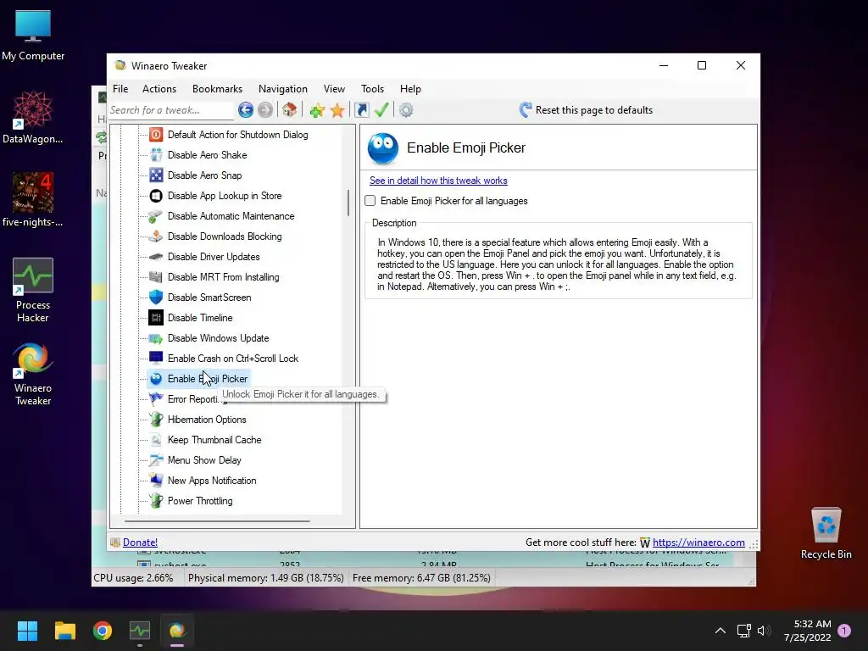Click the tweak tree vertical scrollbar thumb
868x651 pixels.
348,203
